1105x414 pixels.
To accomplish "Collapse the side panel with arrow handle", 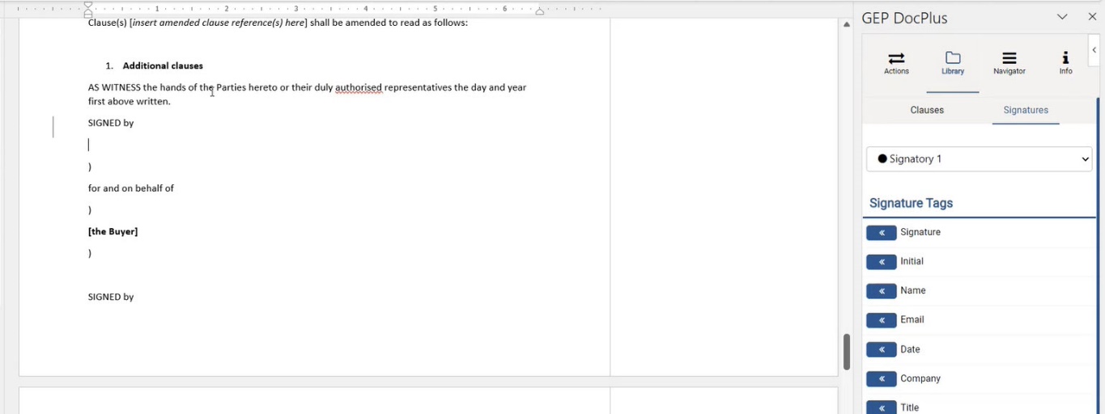I will (1094, 50).
